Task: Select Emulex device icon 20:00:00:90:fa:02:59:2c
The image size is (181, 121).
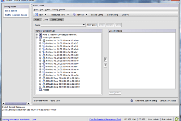Action: point(44,78)
